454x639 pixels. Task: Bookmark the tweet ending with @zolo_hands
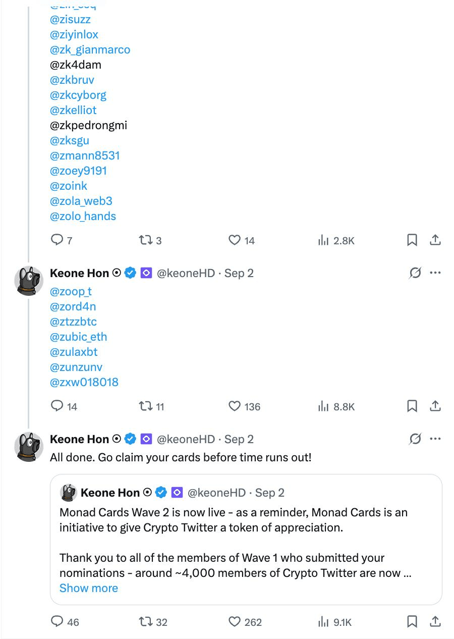click(412, 240)
